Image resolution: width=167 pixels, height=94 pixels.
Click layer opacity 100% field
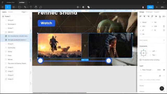[159, 70]
